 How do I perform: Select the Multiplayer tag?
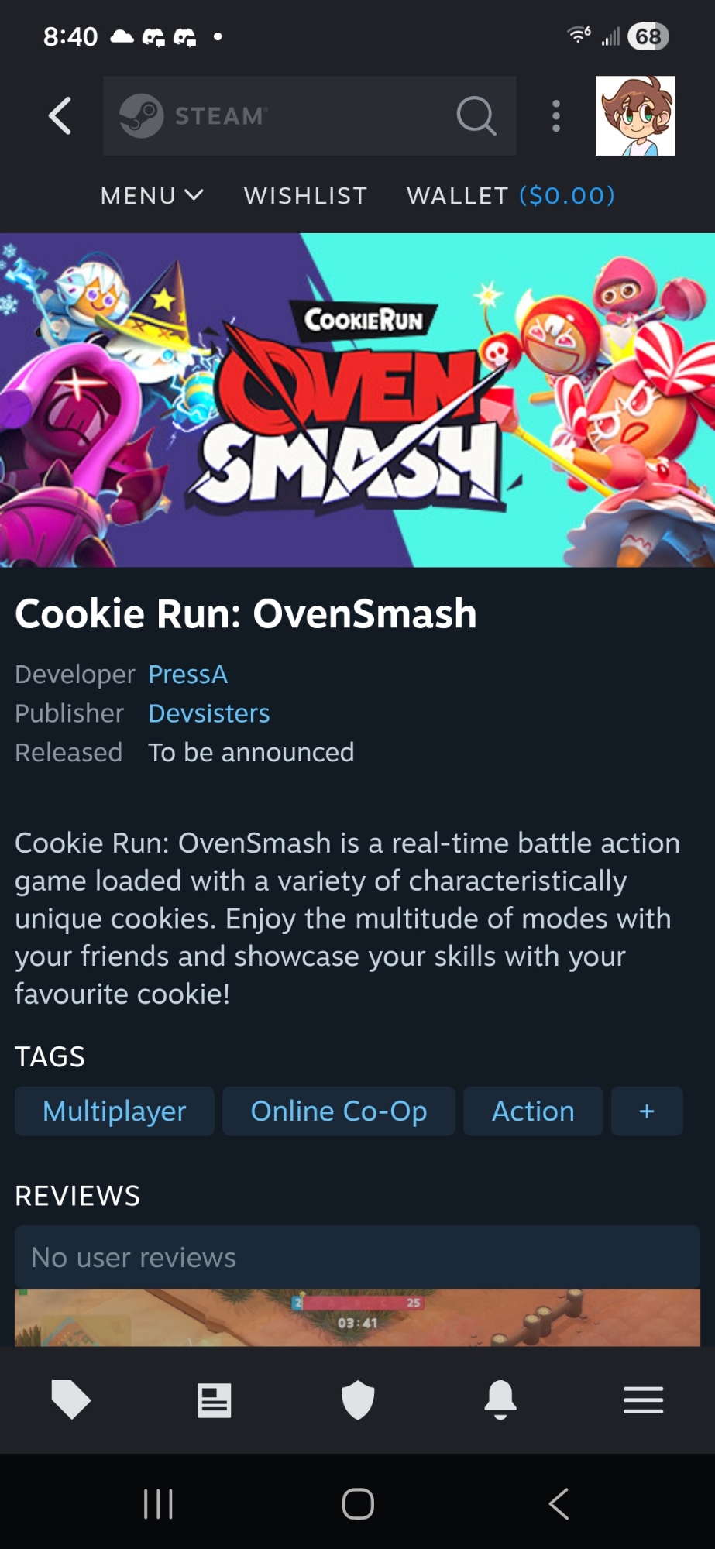pyautogui.click(x=115, y=1111)
